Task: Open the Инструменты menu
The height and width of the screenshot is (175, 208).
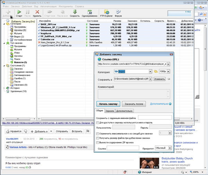Action: coord(66,6)
